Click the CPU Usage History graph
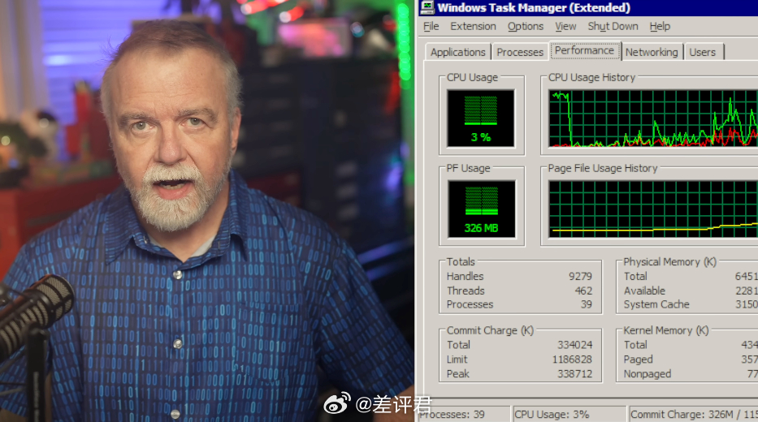This screenshot has height=422, width=758. tap(653, 118)
